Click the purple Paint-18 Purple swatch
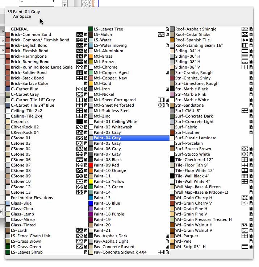 (x=91, y=214)
